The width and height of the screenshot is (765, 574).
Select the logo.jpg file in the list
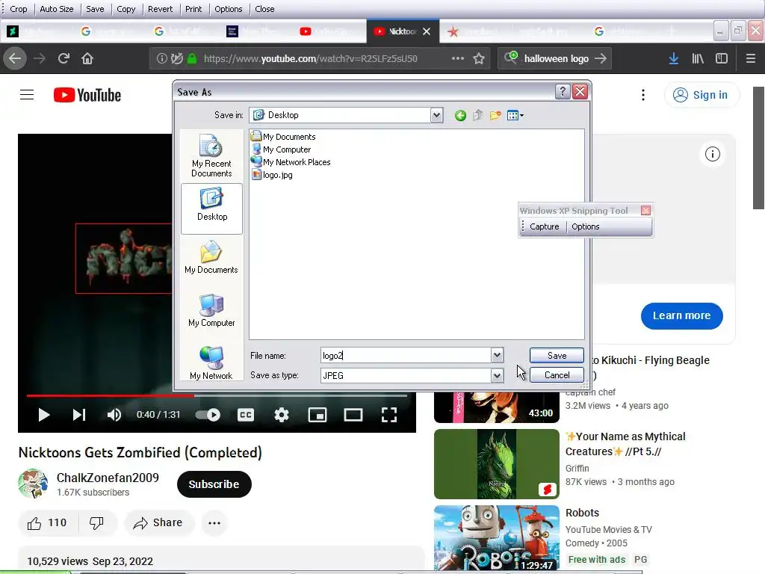pyautogui.click(x=272, y=175)
